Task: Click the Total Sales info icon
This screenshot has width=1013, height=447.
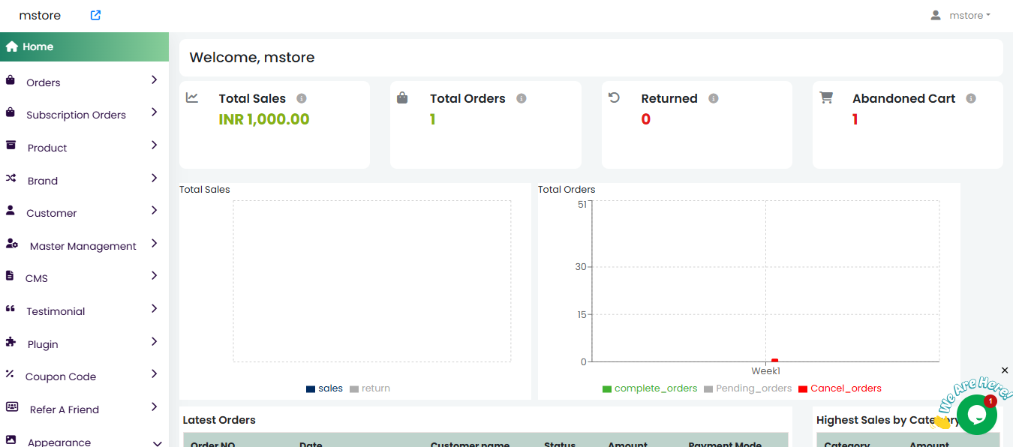Action: [x=302, y=98]
